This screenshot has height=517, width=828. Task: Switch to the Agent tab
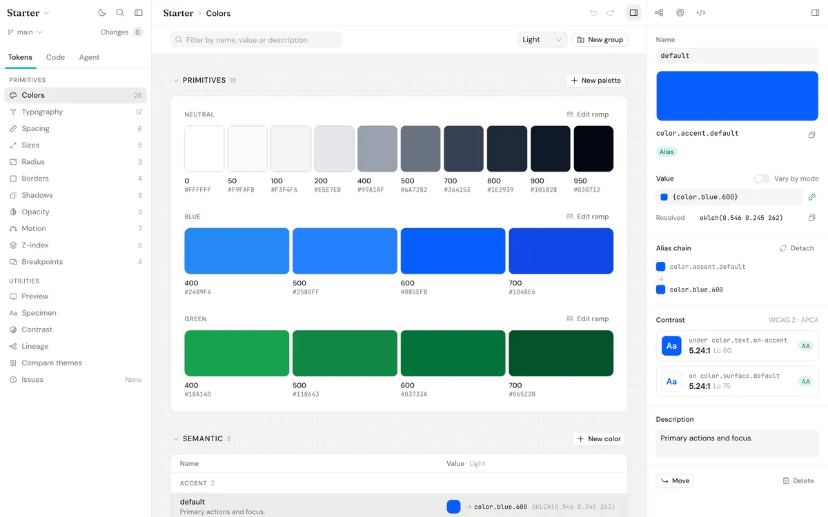click(x=89, y=57)
